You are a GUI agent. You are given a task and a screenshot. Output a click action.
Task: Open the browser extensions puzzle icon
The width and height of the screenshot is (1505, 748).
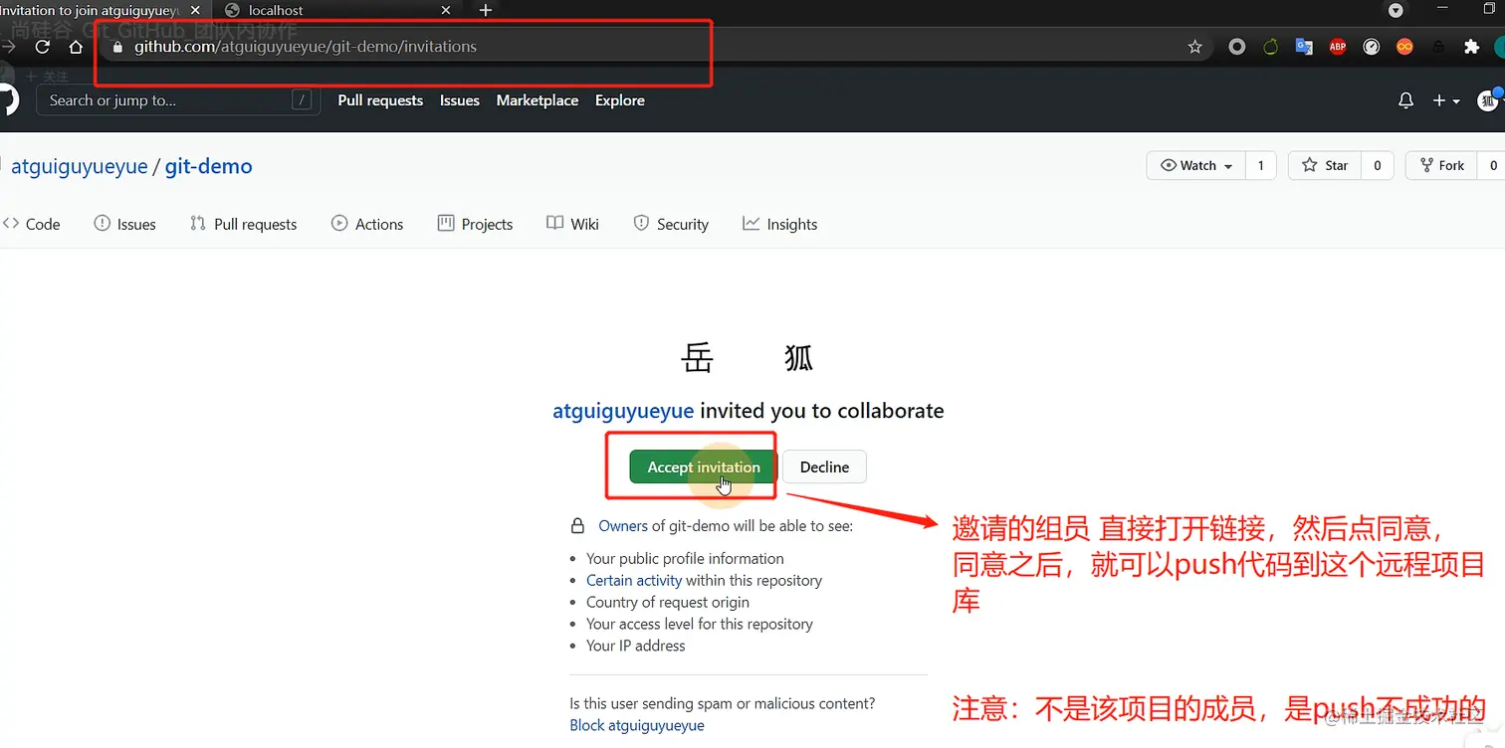[x=1471, y=47]
